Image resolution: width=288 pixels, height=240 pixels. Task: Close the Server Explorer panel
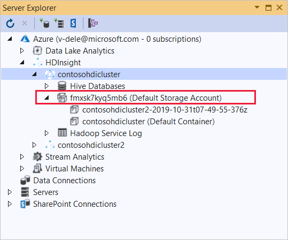tap(279, 7)
